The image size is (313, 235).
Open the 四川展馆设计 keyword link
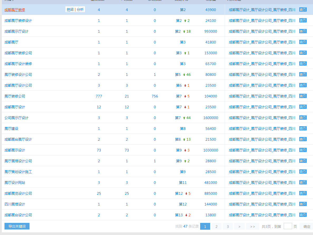tap(15, 204)
